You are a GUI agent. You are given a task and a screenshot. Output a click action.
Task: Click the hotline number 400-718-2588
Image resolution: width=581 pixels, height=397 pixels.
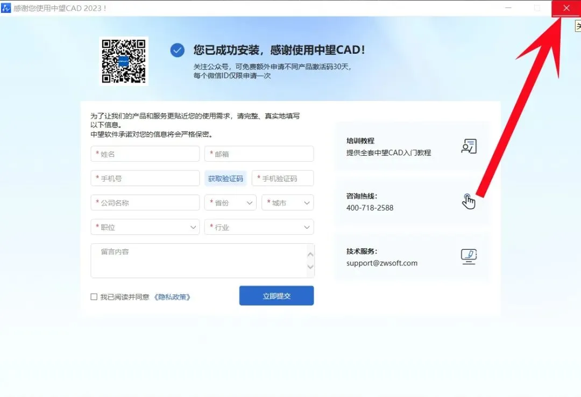[x=370, y=208]
